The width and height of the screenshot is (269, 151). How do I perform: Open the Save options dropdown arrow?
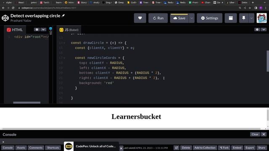(x=192, y=18)
